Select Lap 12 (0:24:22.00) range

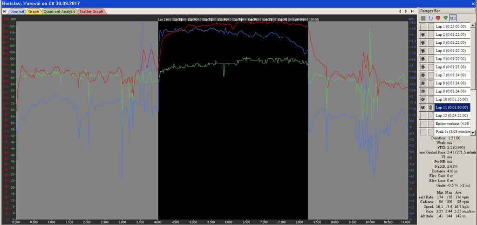(x=452, y=115)
